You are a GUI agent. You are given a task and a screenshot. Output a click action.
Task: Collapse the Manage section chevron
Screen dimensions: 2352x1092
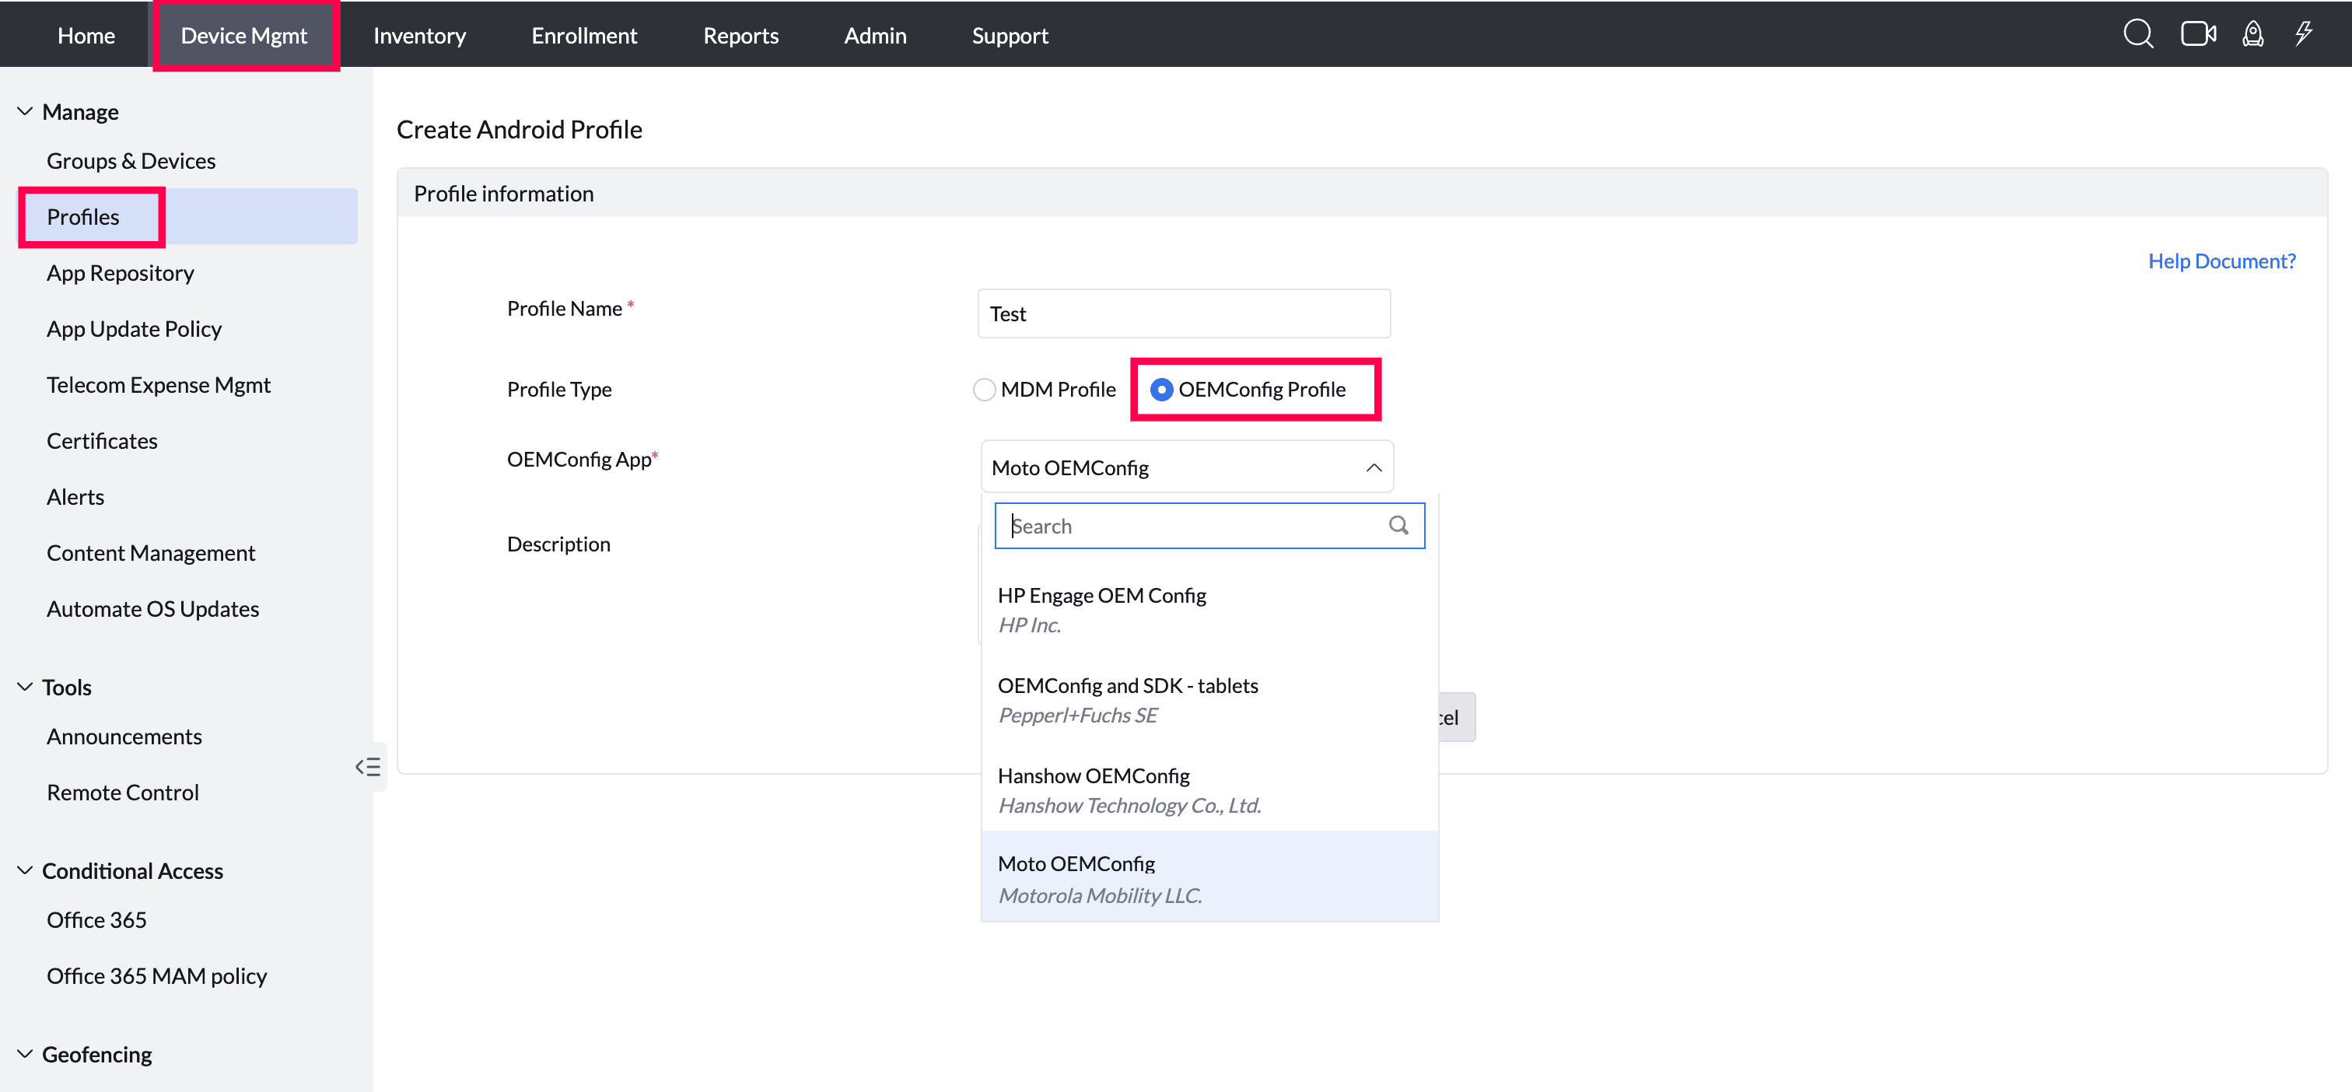[x=25, y=111]
